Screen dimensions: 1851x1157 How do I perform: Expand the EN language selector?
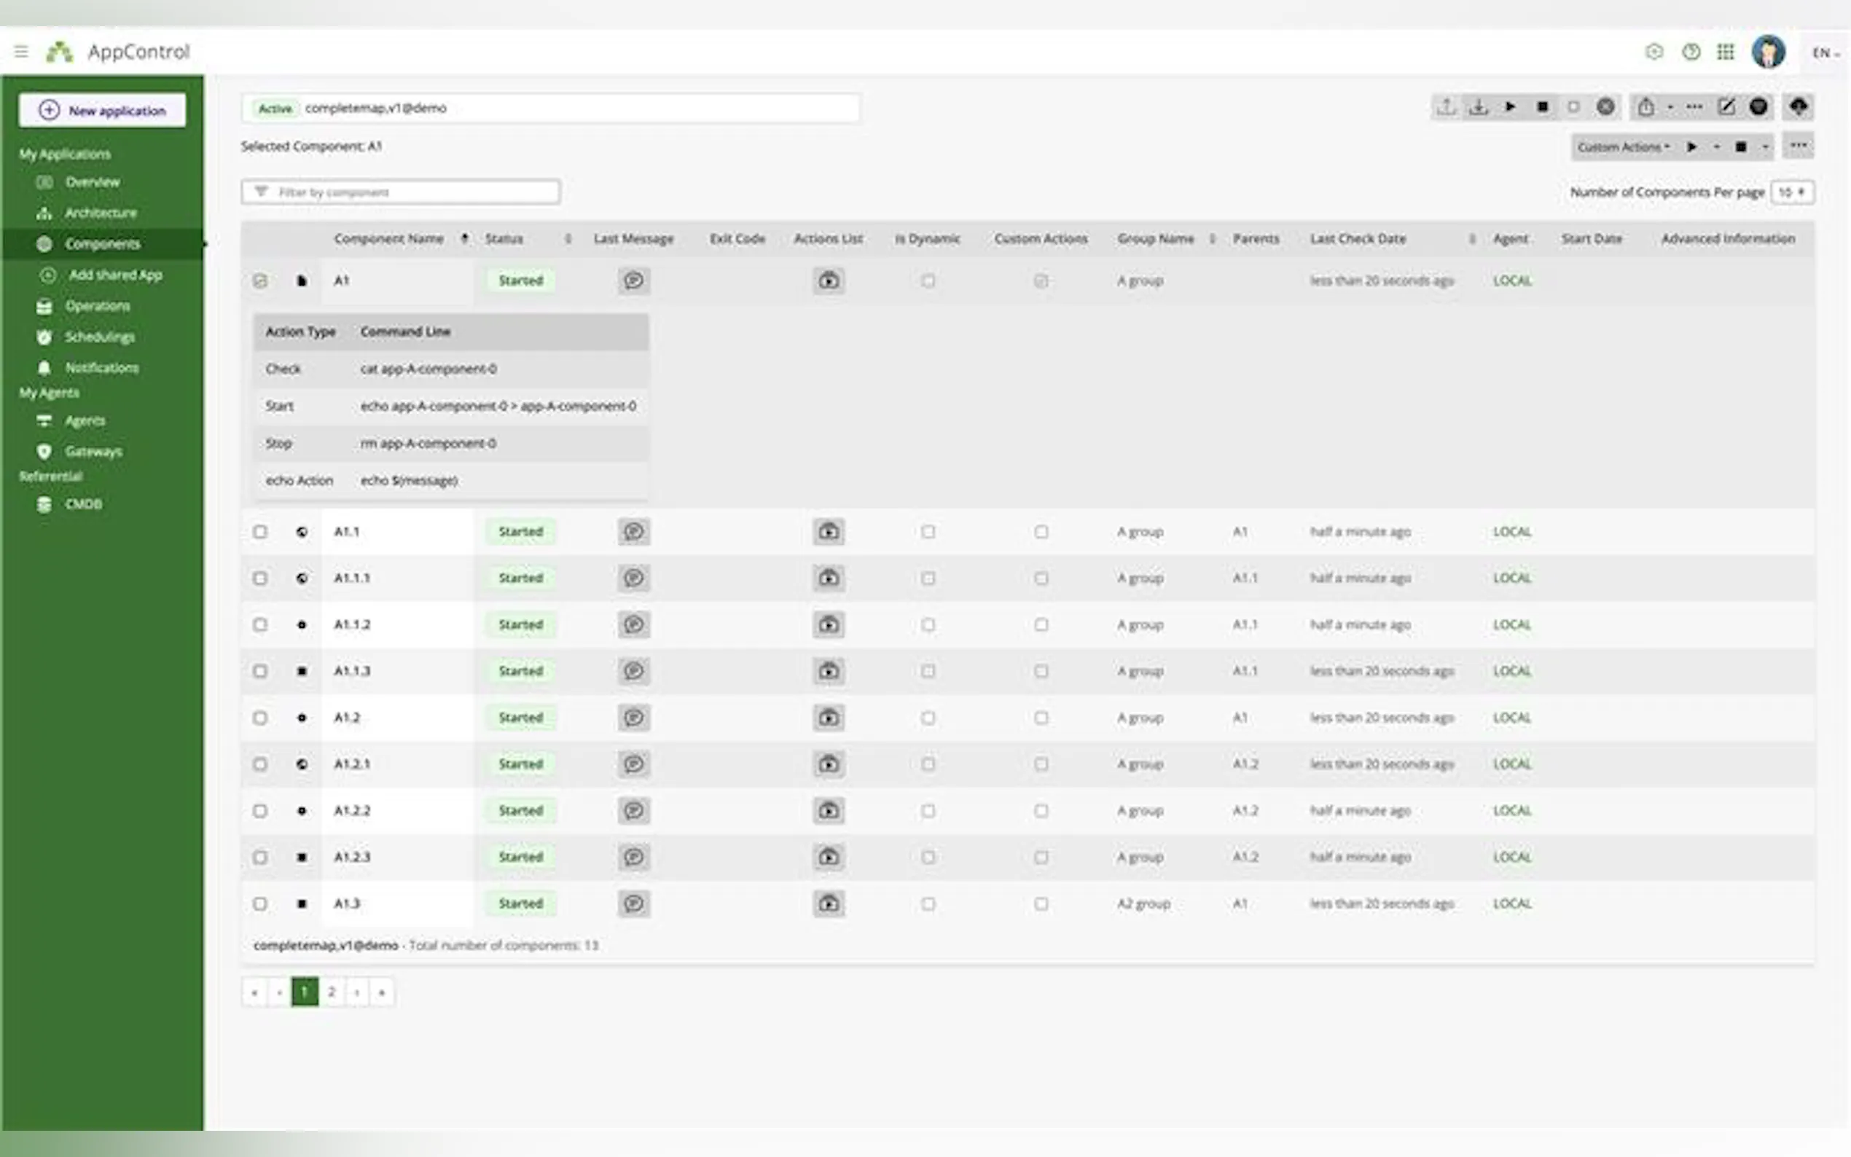pos(1825,52)
